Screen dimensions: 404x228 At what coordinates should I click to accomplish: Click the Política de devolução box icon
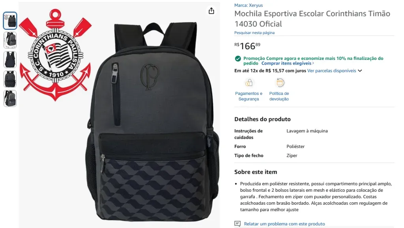pos(280,83)
